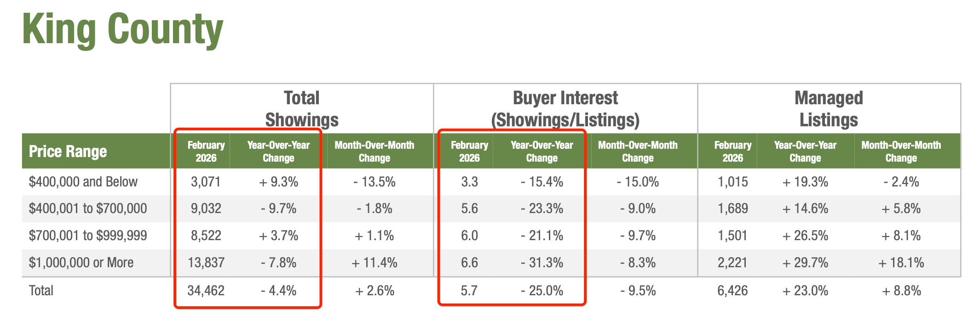Click the -25.0% buyer interest total cell
This screenshot has height=315, width=980.
point(542,291)
